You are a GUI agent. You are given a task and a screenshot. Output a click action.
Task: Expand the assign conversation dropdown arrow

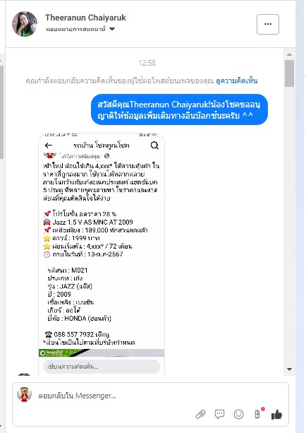(x=112, y=29)
